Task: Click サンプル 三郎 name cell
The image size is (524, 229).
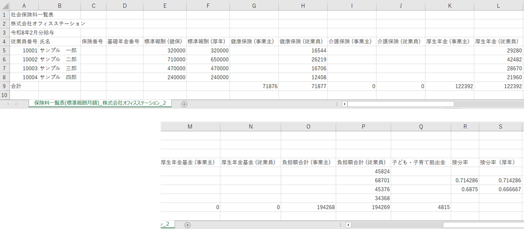Action: [x=59, y=68]
